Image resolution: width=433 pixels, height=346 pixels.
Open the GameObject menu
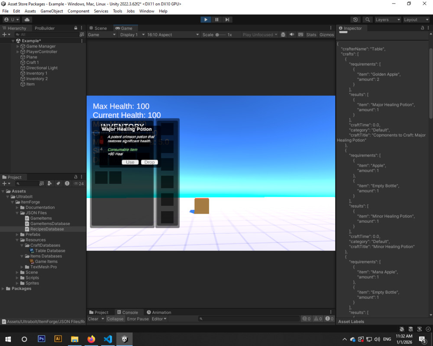(52, 11)
